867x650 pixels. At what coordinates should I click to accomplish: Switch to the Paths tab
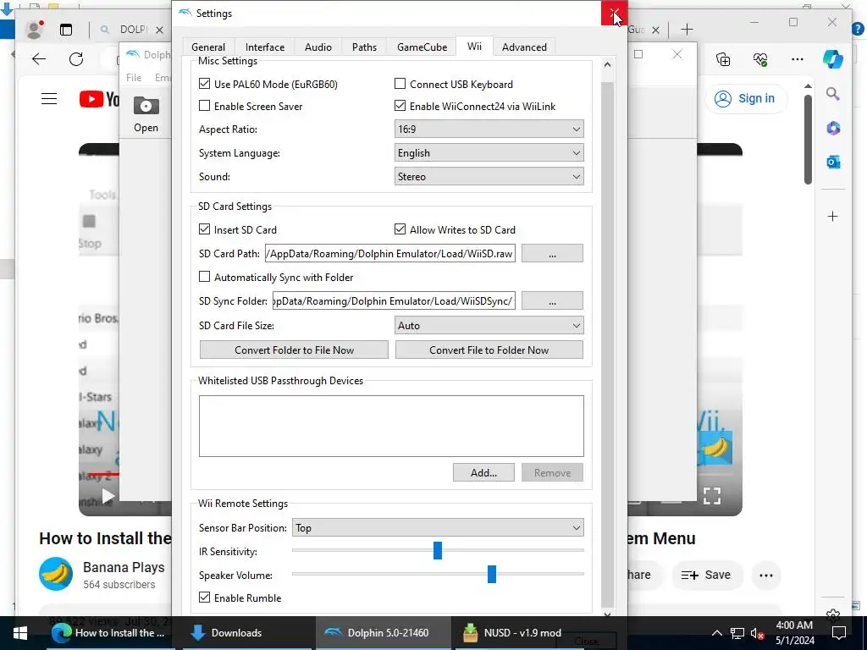coord(364,47)
